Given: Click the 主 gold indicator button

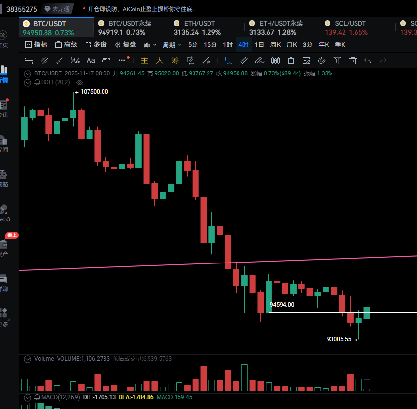Looking at the screenshot, I should tap(144, 60).
